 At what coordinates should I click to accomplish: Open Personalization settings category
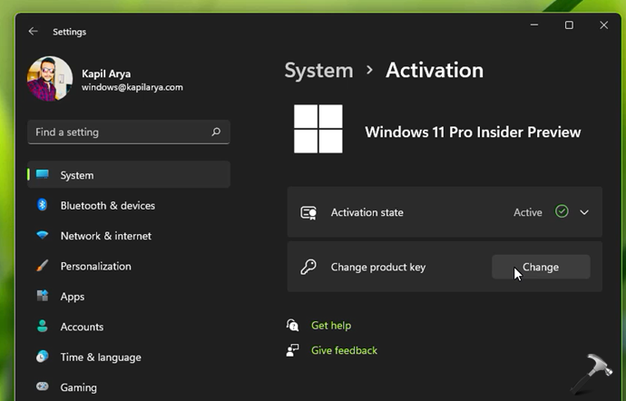point(95,266)
